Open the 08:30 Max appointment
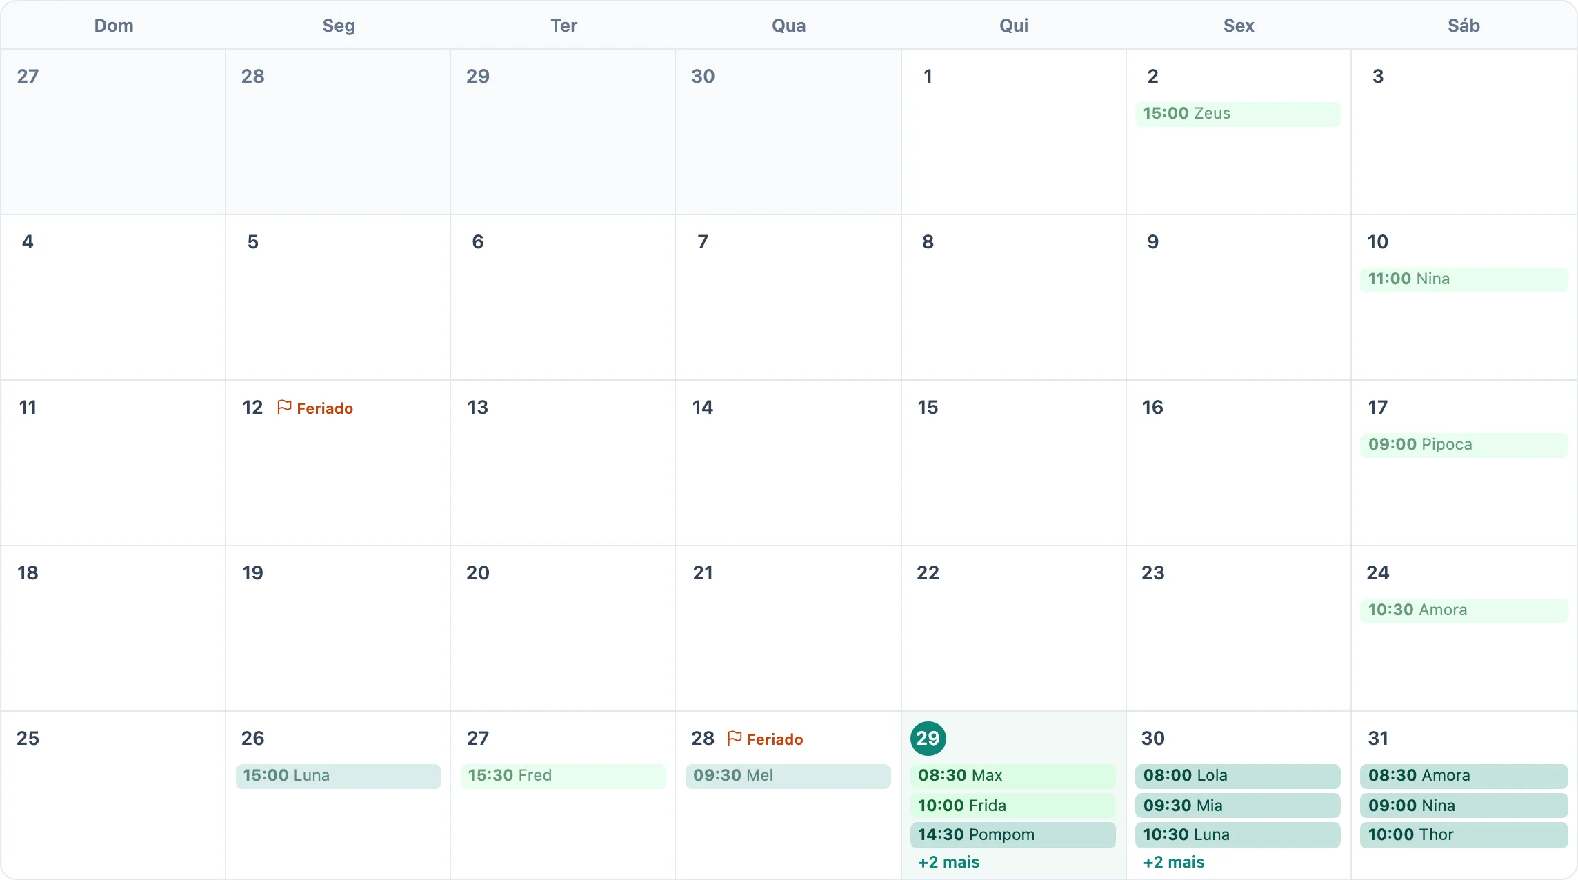1578x880 pixels. (1012, 776)
